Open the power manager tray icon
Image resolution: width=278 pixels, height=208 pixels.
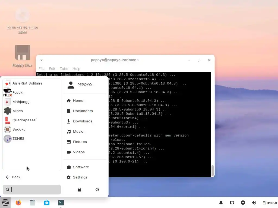[x=243, y=203]
